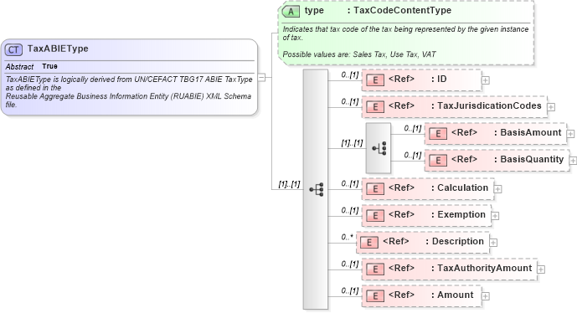Expand the Calculation plus box

498,189
